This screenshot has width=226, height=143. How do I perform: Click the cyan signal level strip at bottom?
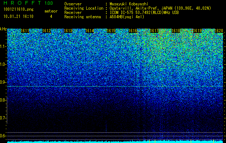click(x=115, y=142)
